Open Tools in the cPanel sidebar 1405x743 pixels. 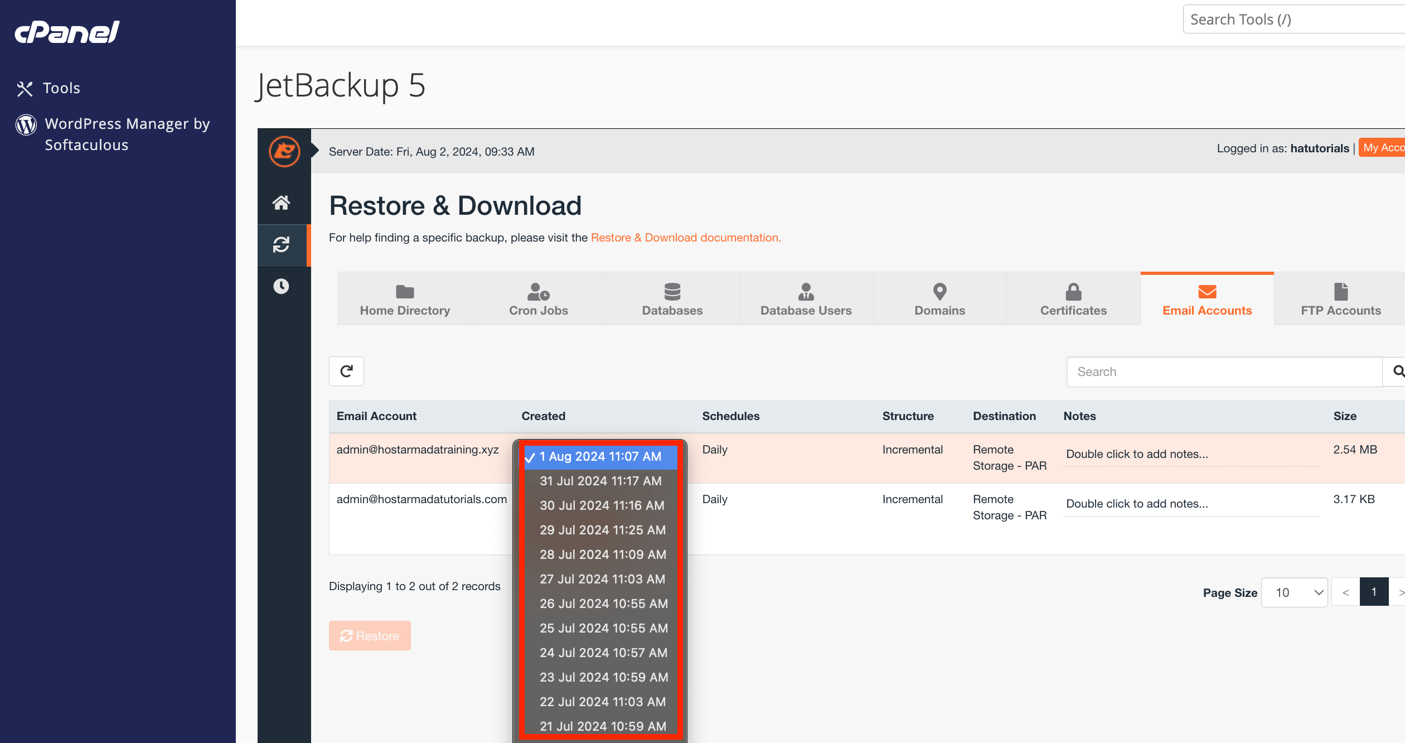[49, 88]
